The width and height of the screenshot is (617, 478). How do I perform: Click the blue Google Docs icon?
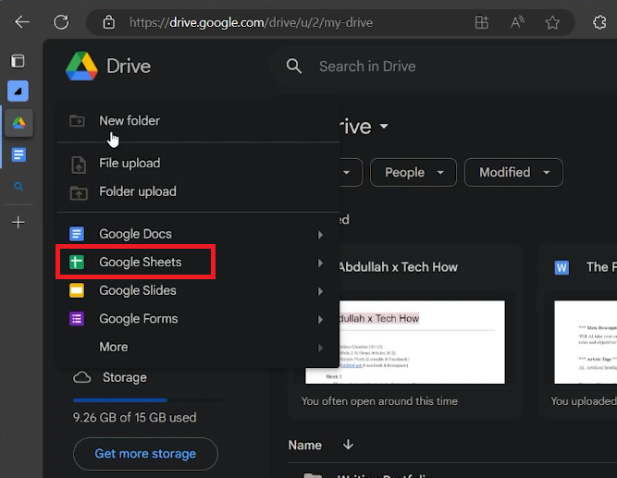[78, 235]
